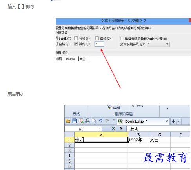
Task: Enable the 空格 space checkbox
Action: [x=57, y=44]
